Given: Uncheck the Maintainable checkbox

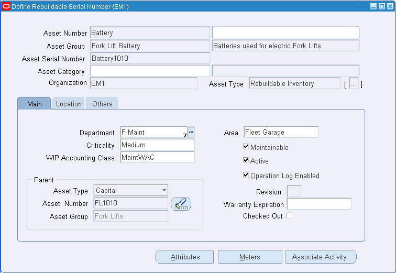Looking at the screenshot, I should coord(246,147).
